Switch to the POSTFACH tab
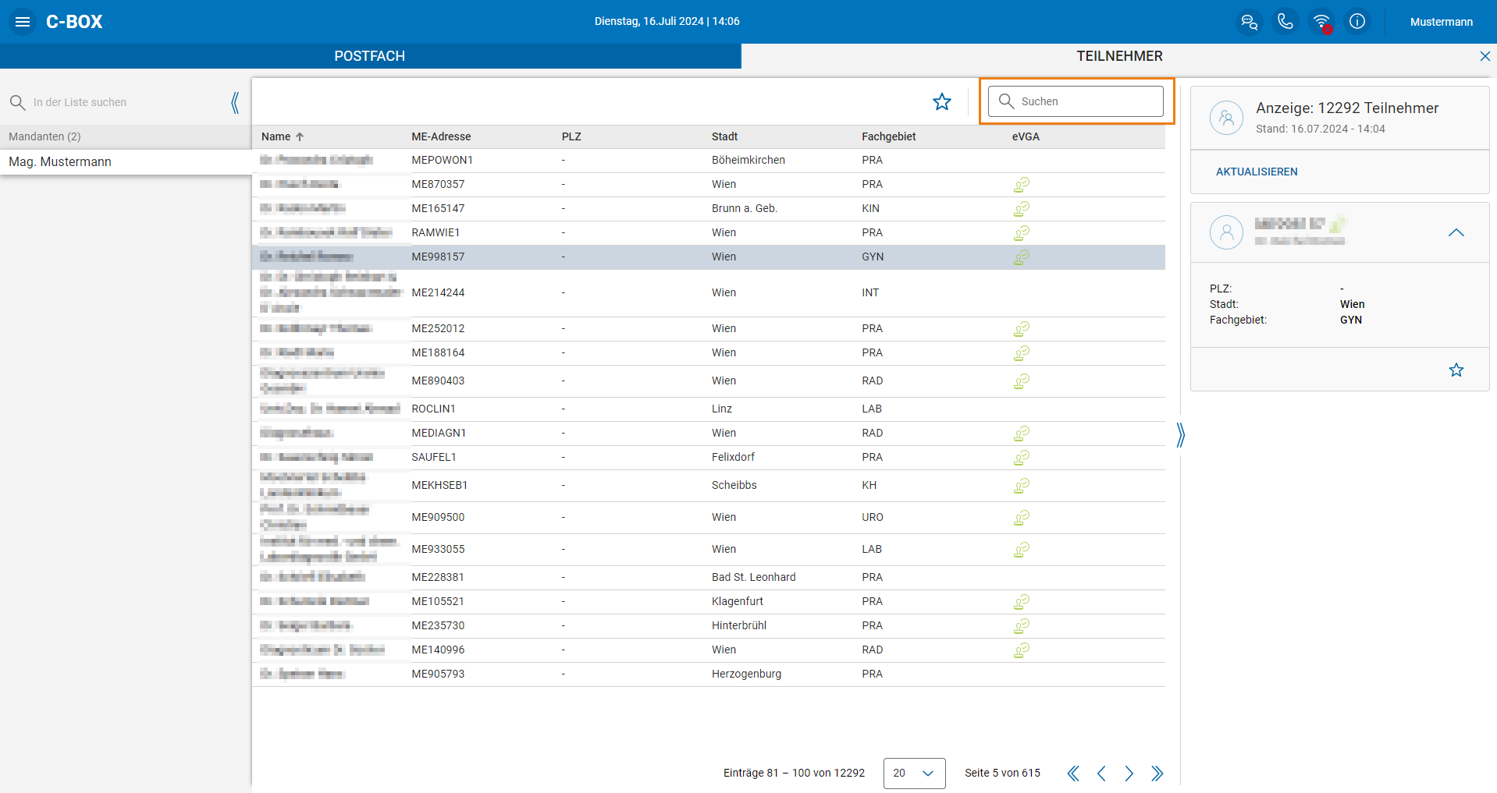The height and width of the screenshot is (793, 1497). (370, 56)
